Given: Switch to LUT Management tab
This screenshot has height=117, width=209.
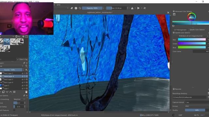Looking at the screenshot, I should coord(180,30).
